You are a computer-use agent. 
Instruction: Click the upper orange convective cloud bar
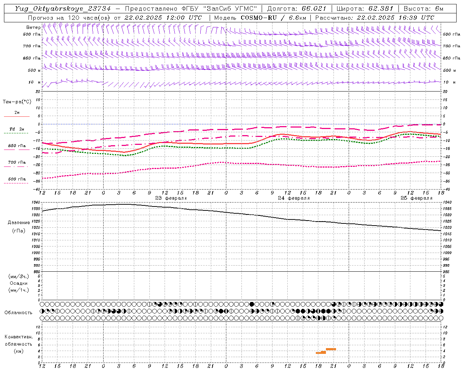click(331, 349)
